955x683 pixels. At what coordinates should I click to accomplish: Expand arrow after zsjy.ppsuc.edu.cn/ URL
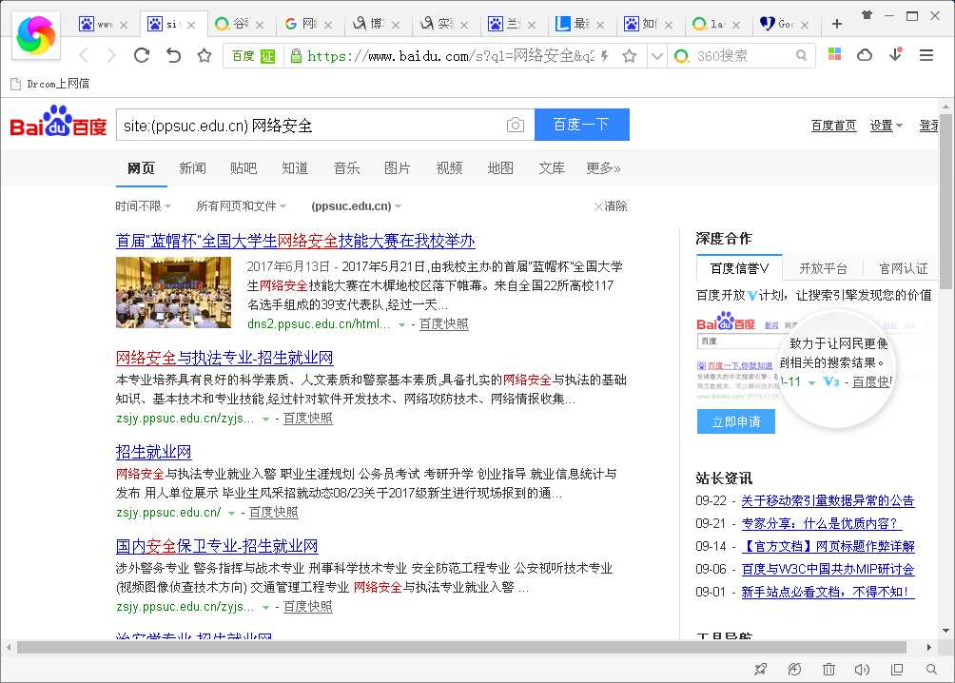point(231,513)
